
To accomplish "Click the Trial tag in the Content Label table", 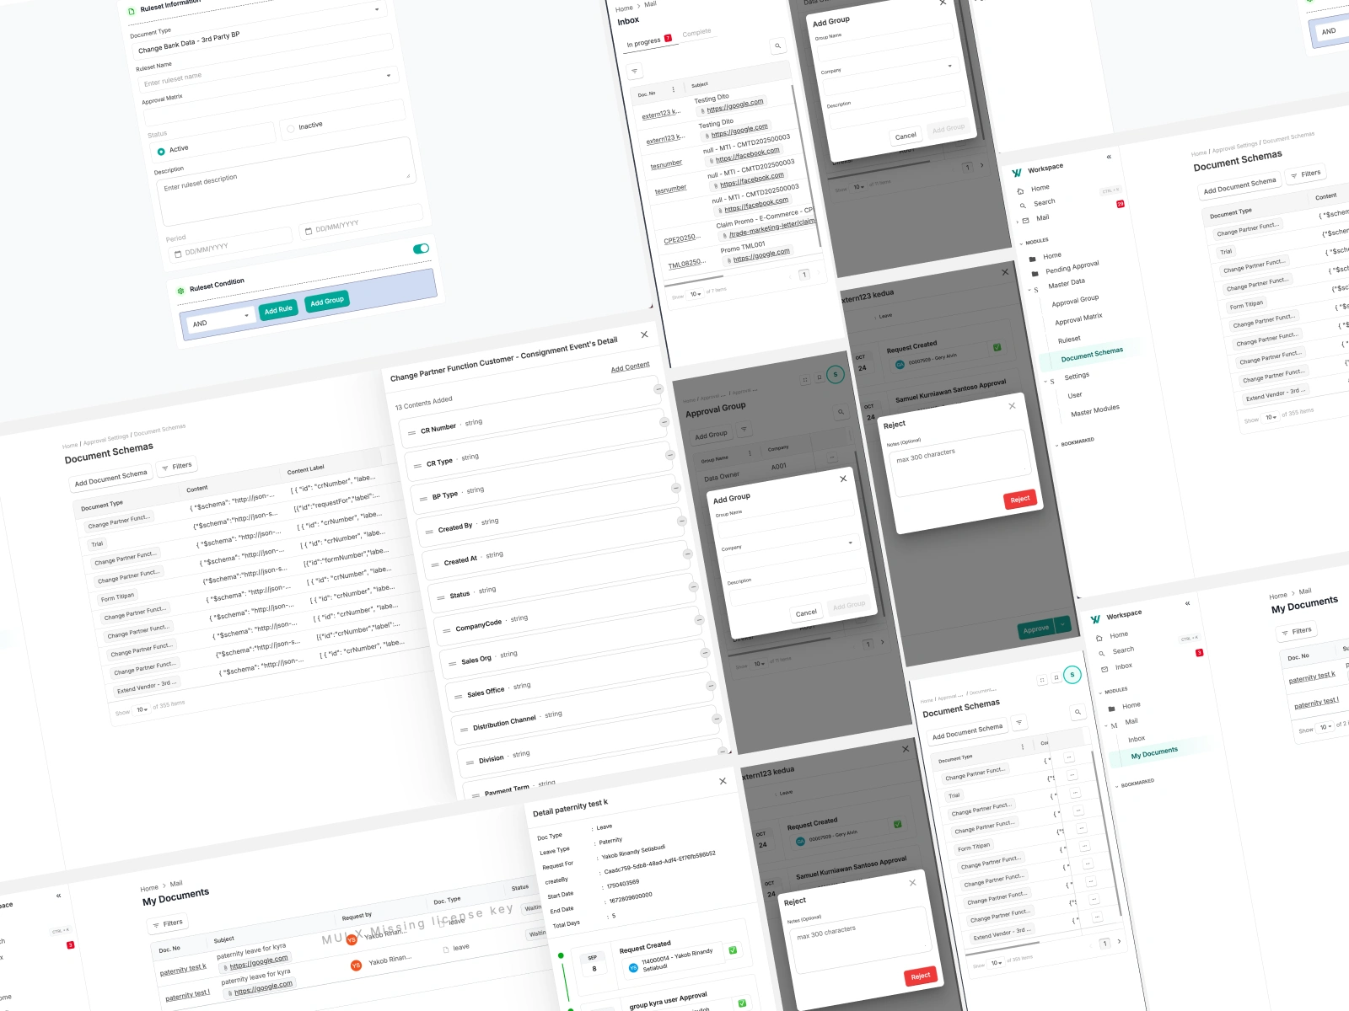I will click(97, 543).
